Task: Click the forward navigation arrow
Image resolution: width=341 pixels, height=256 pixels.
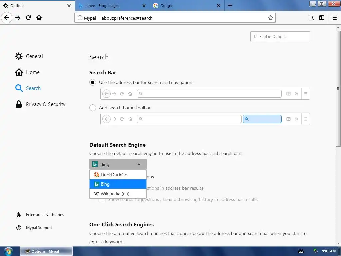Action: (x=18, y=18)
